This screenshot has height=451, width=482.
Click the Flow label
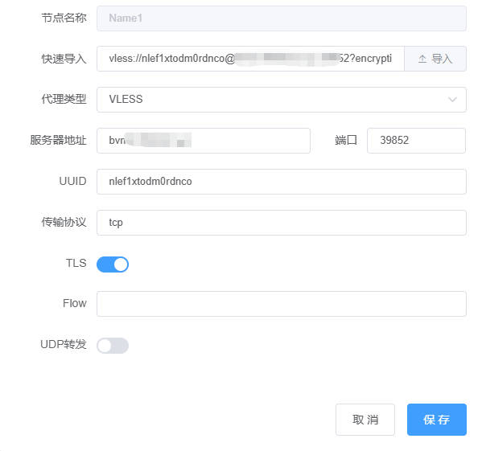75,303
